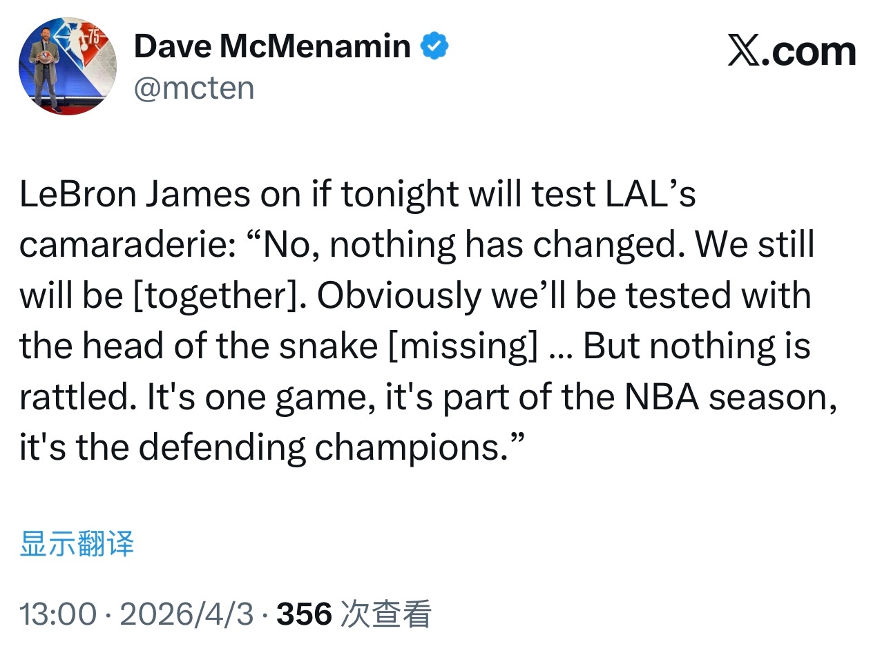Tap 显示翻译 to show translation
This screenshot has width=891, height=662.
[x=77, y=543]
